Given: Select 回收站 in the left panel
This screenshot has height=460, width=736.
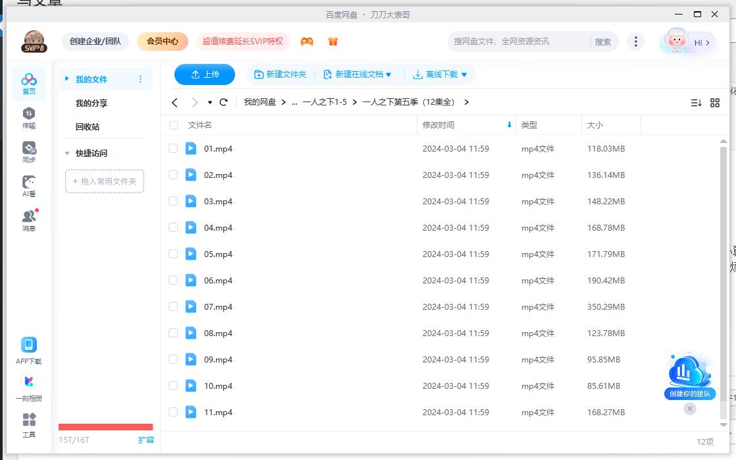Looking at the screenshot, I should point(88,127).
